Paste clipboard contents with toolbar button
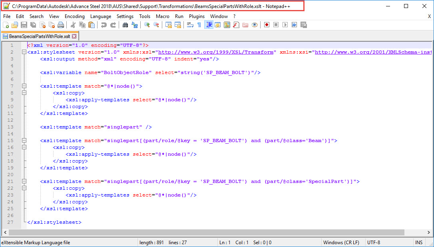This screenshot has width=434, height=247. click(91, 24)
